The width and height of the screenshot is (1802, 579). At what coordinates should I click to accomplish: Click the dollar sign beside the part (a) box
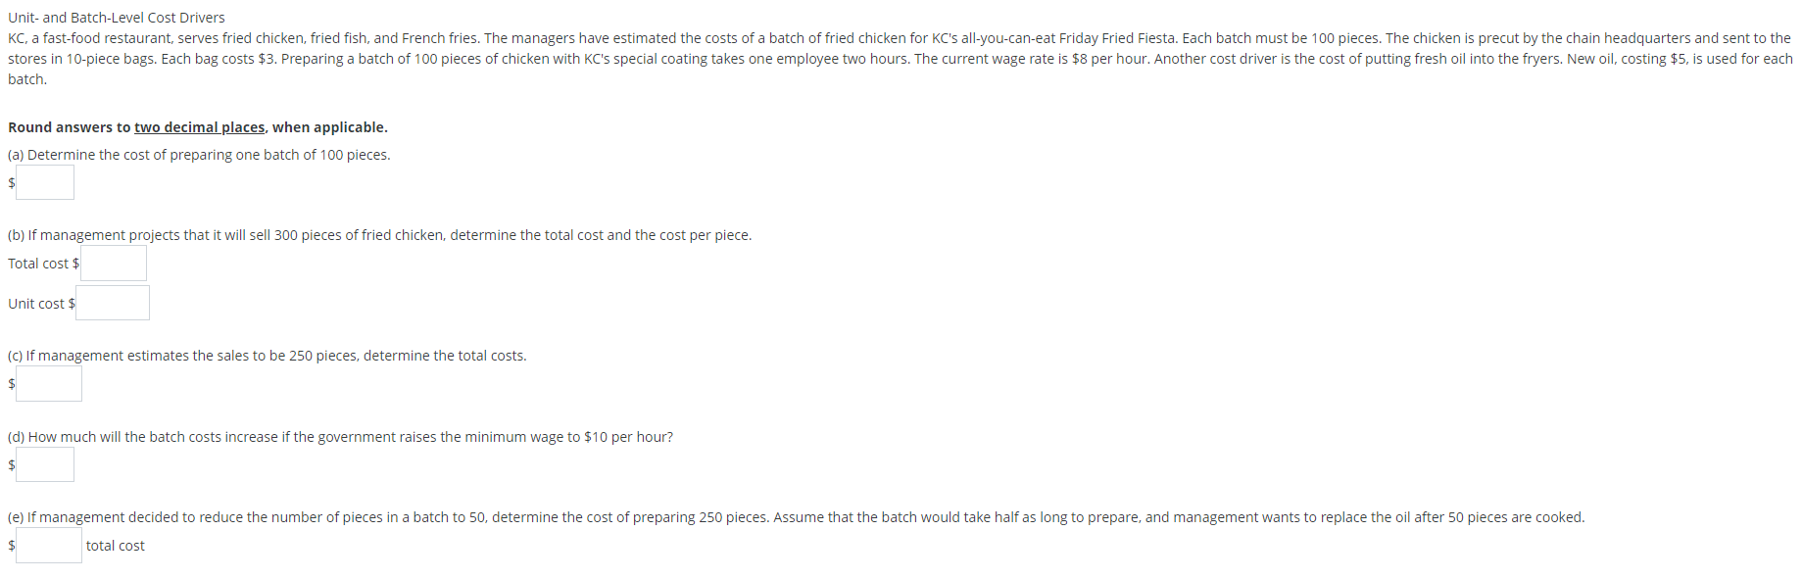tap(10, 184)
